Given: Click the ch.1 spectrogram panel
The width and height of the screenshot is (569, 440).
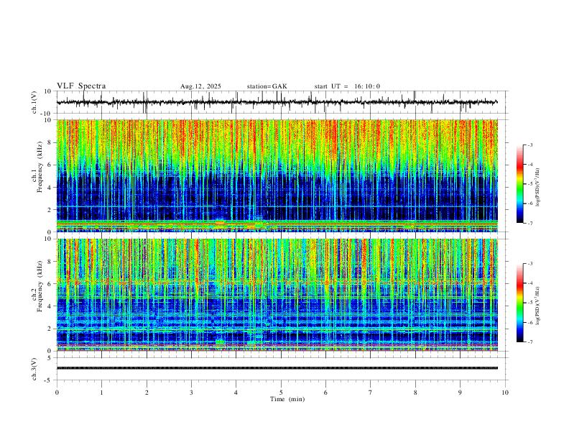Looking at the screenshot, I should click(277, 175).
